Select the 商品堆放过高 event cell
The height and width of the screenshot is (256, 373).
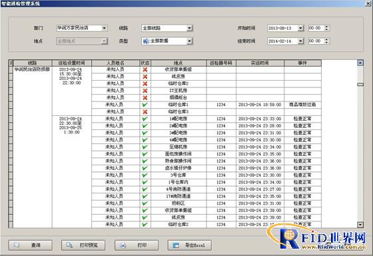click(302, 105)
